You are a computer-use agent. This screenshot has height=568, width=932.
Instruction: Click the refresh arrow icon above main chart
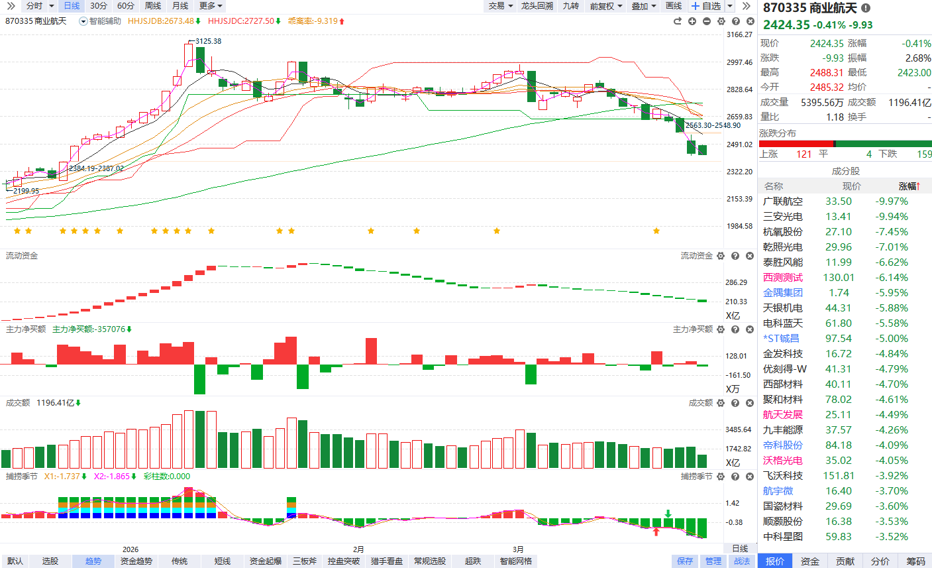678,21
